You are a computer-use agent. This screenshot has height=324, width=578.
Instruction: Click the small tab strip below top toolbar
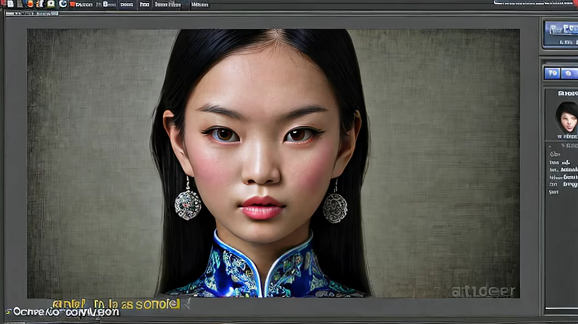tap(32, 13)
